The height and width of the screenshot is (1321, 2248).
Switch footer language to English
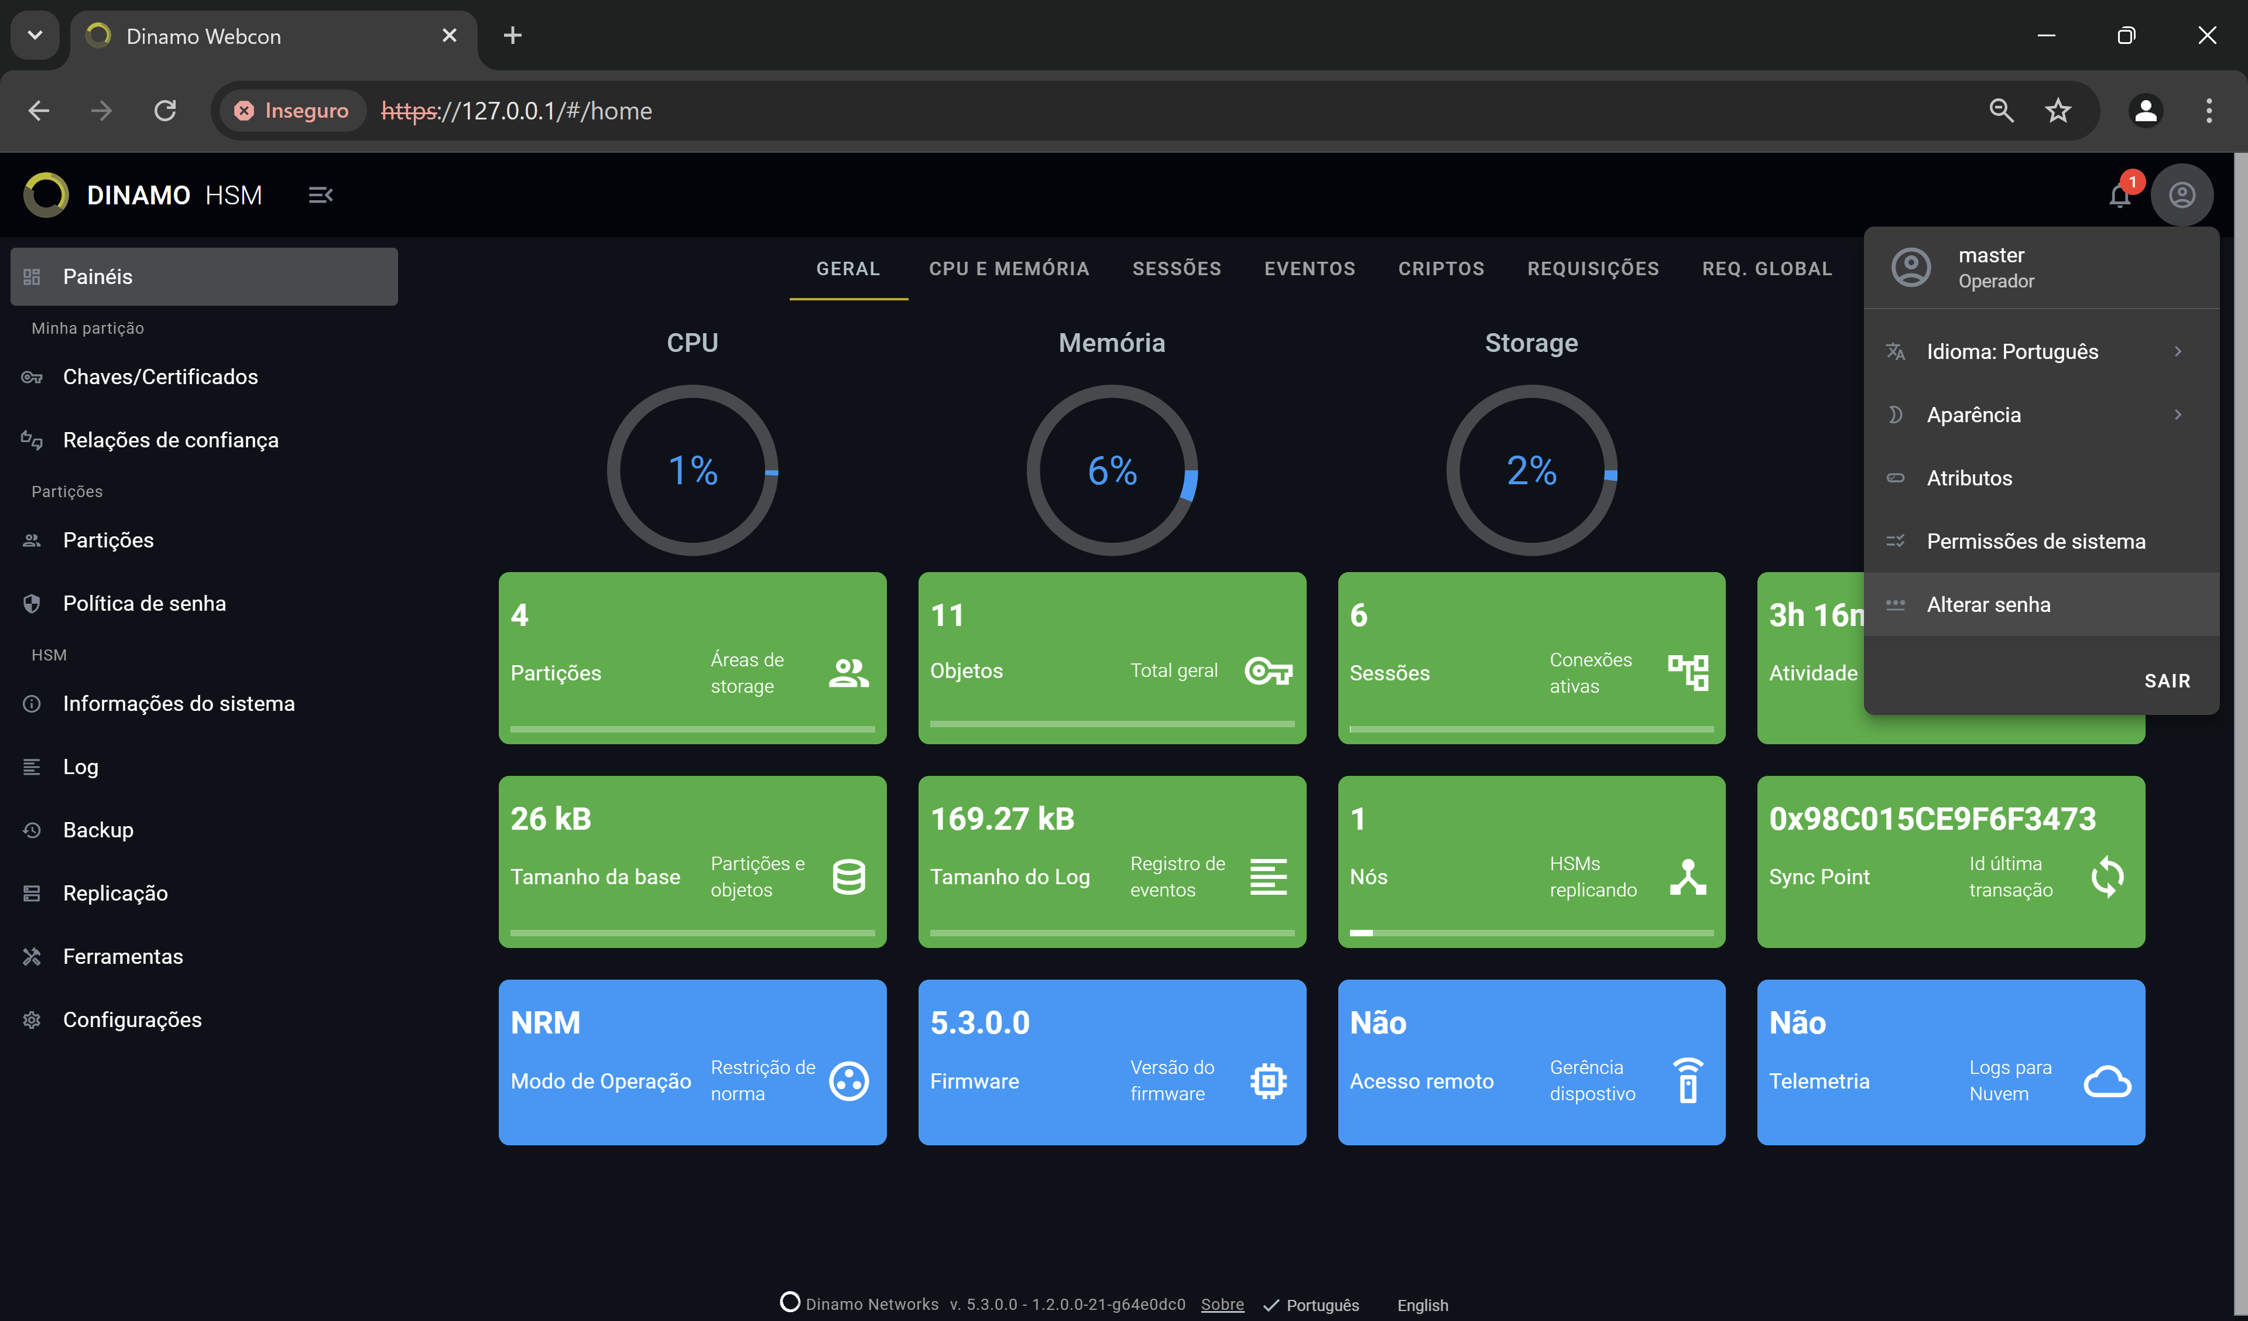pyautogui.click(x=1422, y=1305)
